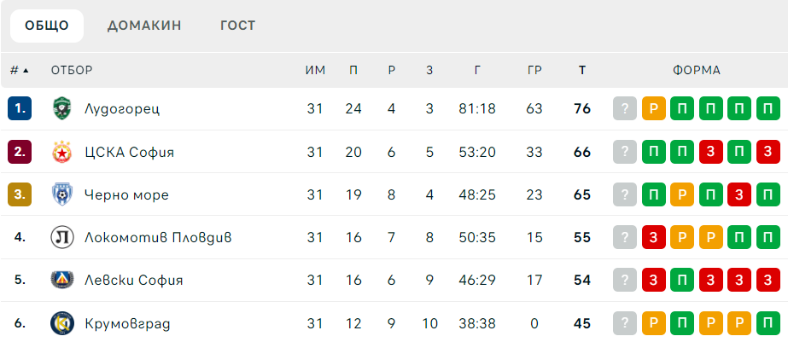The height and width of the screenshot is (342, 788).
Task: Click the blue rank 1 position badge
Action: point(20,108)
